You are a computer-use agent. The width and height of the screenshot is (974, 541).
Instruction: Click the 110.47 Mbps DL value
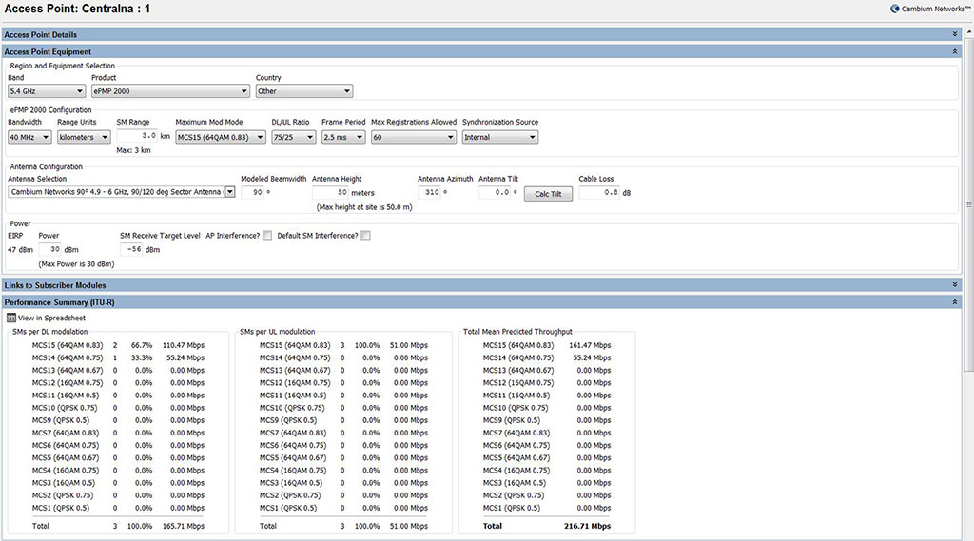tap(184, 345)
